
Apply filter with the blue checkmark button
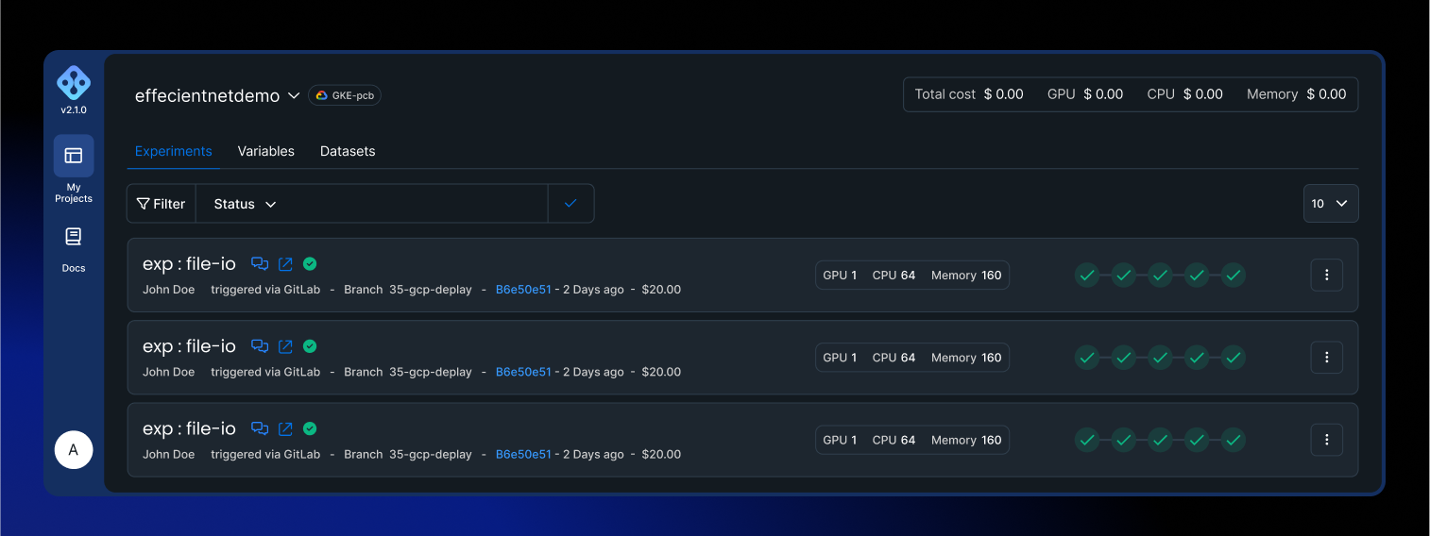570,203
